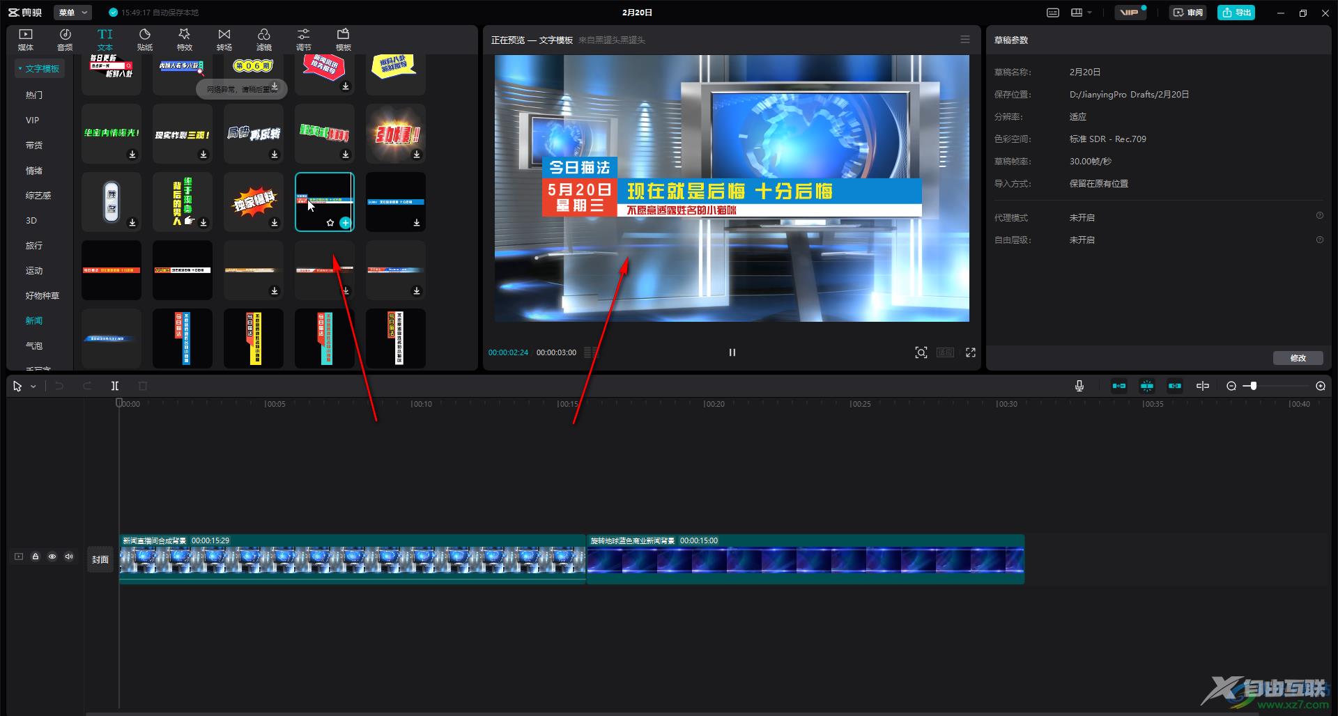
Task: Click the 修改 button
Action: pyautogui.click(x=1298, y=358)
